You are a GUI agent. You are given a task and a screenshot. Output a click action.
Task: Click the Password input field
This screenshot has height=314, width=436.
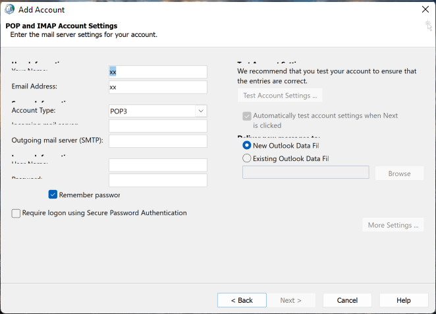pyautogui.click(x=158, y=180)
